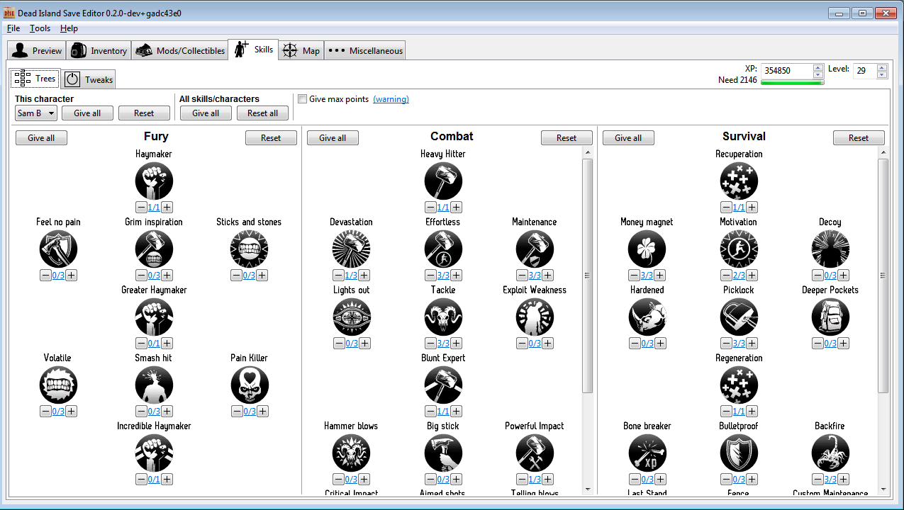The height and width of the screenshot is (510, 904).
Task: Click the Big stick skill icon
Action: [443, 453]
